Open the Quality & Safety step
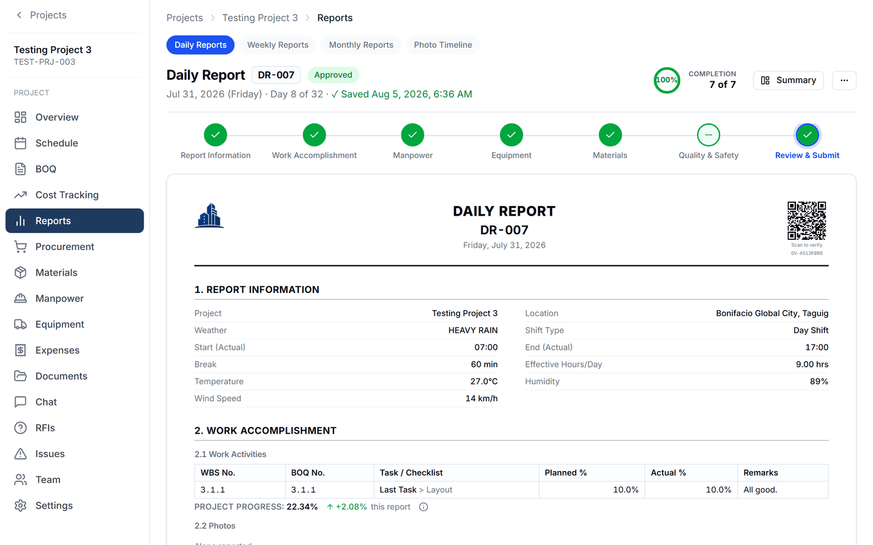The image size is (873, 545). tap(709, 135)
